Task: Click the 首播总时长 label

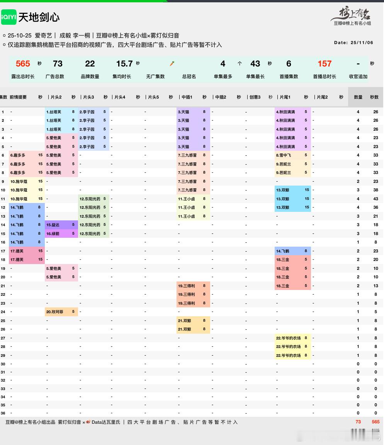Action: 325,76
